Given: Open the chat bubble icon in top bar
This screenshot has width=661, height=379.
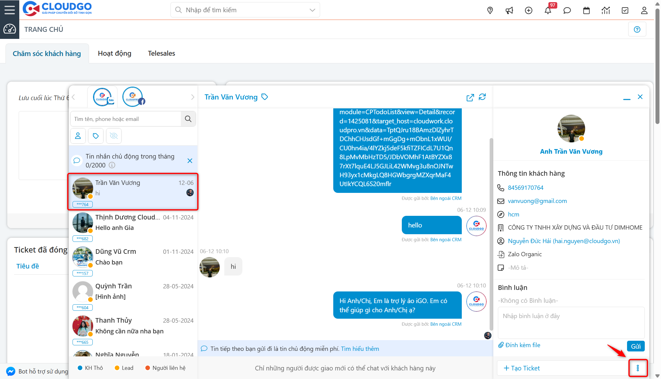Looking at the screenshot, I should 567,10.
